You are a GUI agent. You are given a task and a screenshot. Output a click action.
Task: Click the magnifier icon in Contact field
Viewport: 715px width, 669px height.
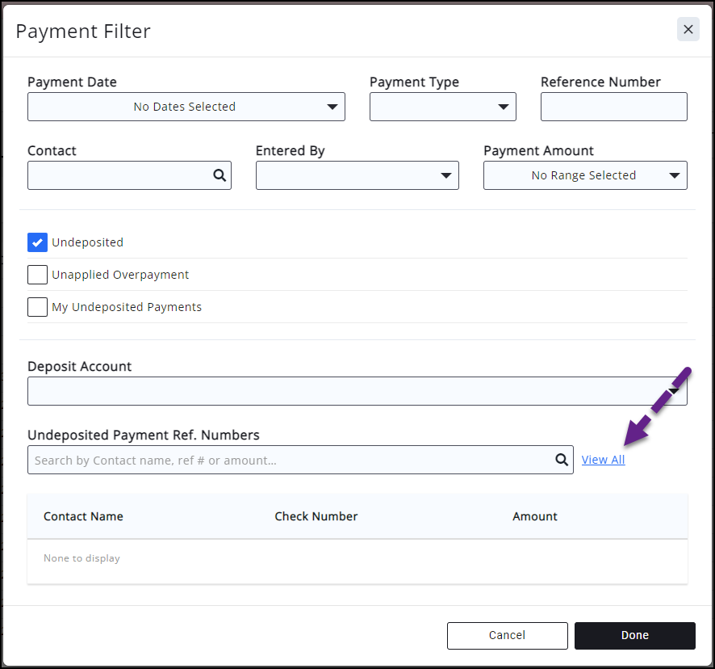(220, 175)
